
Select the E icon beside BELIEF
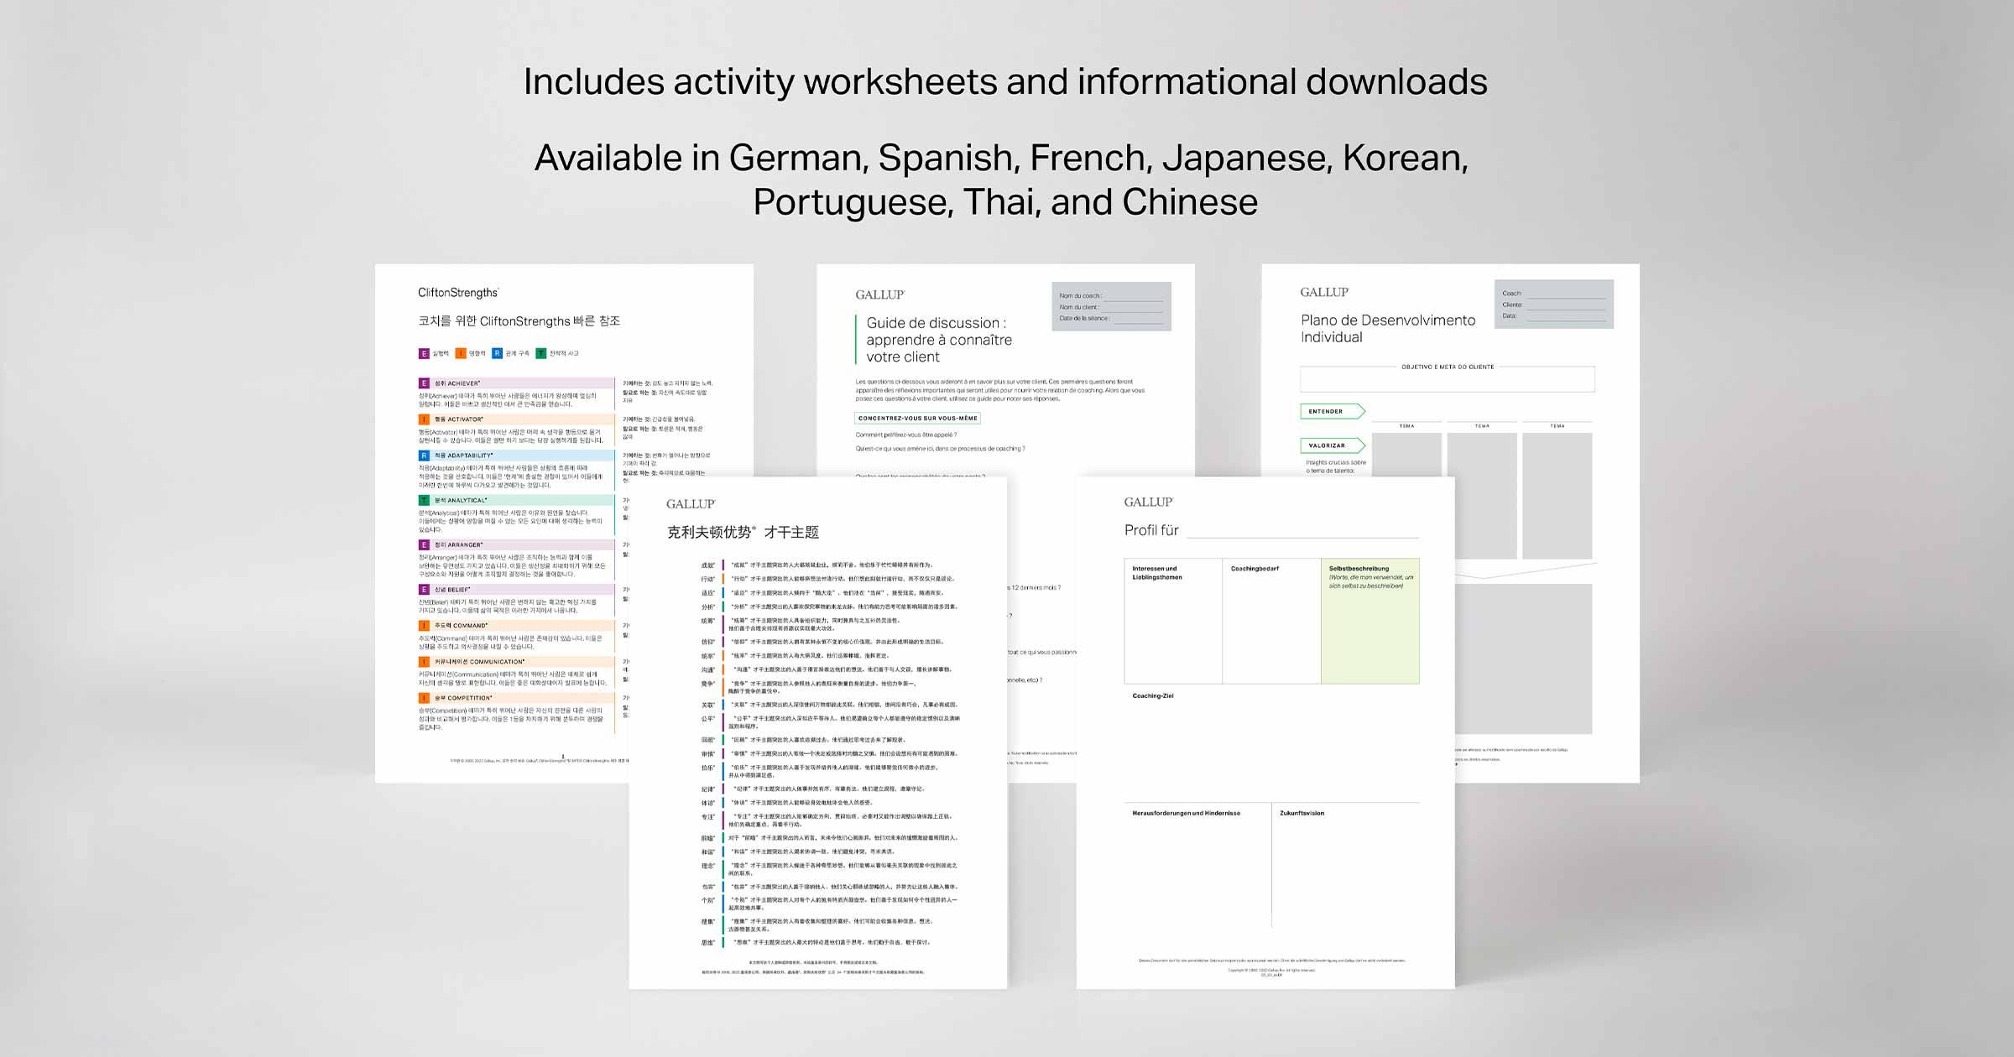(x=424, y=589)
